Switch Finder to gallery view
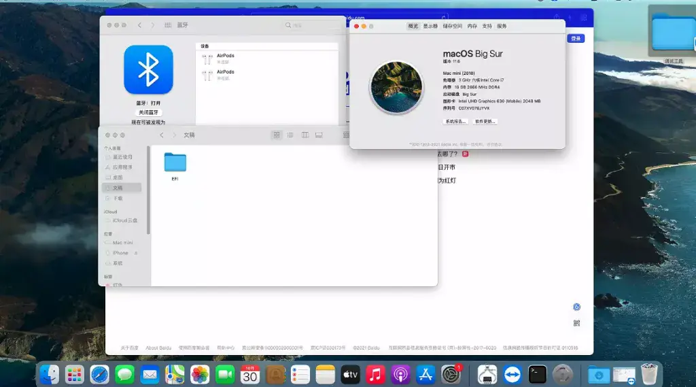This screenshot has height=387, width=696. (x=319, y=135)
